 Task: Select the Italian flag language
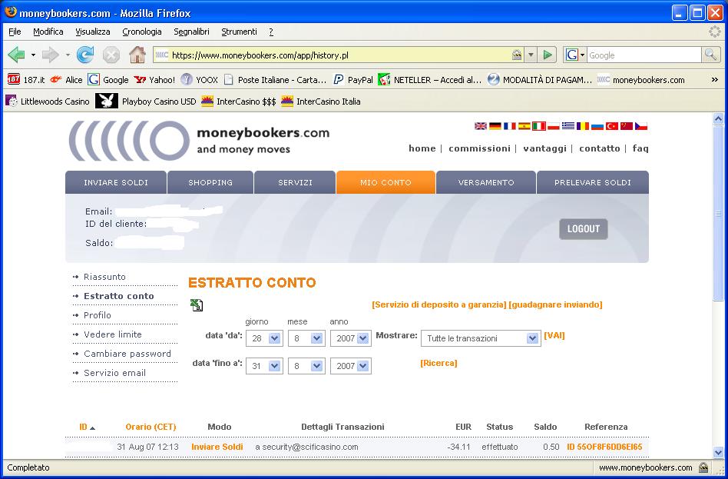[538, 126]
